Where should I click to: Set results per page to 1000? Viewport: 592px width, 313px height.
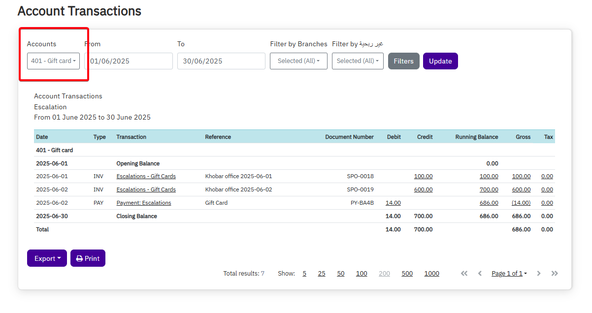(431, 274)
